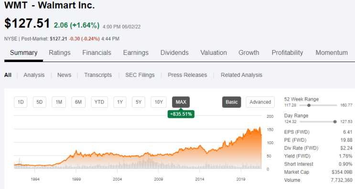This screenshot has height=189, width=355.
Task: Select the MAX chart range
Action: coord(181,102)
